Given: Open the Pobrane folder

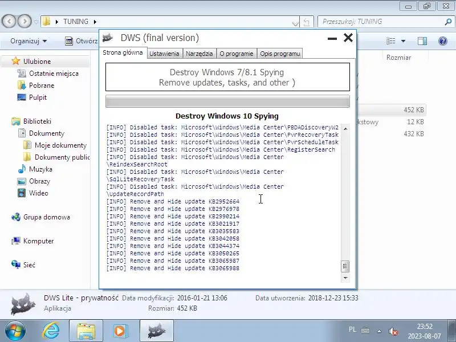Looking at the screenshot, I should point(42,85).
